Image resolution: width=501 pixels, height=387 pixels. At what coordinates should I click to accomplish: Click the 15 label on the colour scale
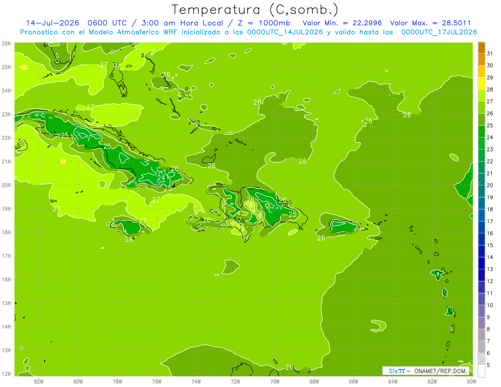tap(490, 245)
